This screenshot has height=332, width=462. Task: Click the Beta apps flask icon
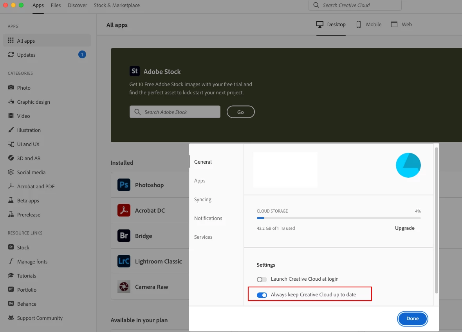[11, 200]
